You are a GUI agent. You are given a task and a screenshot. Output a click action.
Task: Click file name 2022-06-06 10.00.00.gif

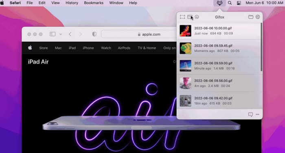click(213, 28)
